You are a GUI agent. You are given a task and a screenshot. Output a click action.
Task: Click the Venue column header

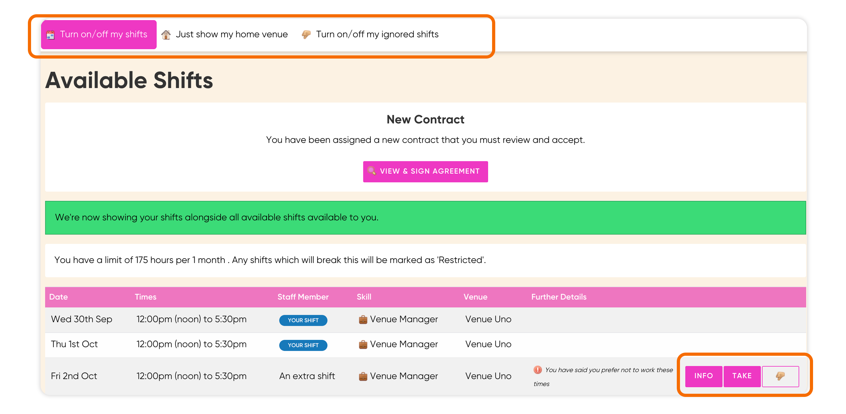(x=475, y=297)
